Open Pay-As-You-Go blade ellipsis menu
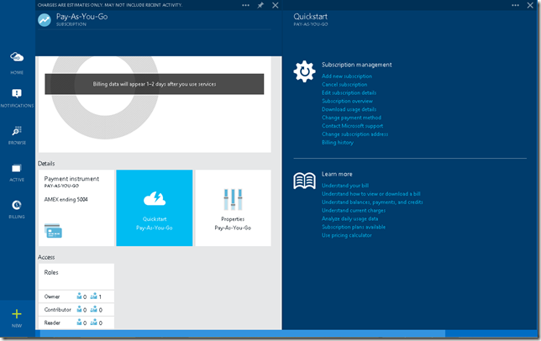 [245, 5]
